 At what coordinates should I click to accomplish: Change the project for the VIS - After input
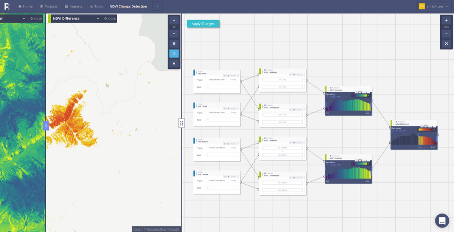click(x=233, y=80)
